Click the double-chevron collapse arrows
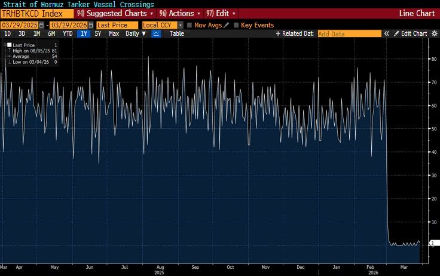 [387, 34]
